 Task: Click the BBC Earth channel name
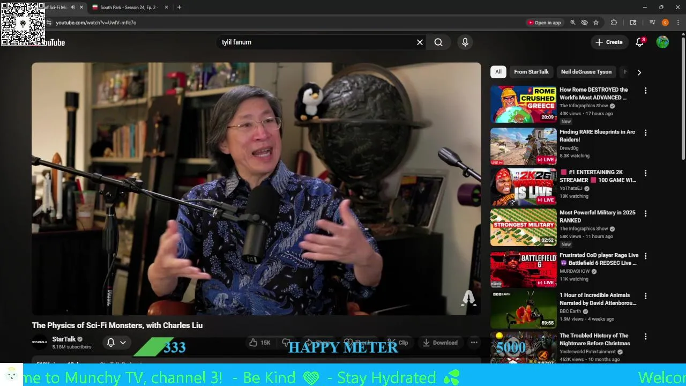[x=571, y=311]
